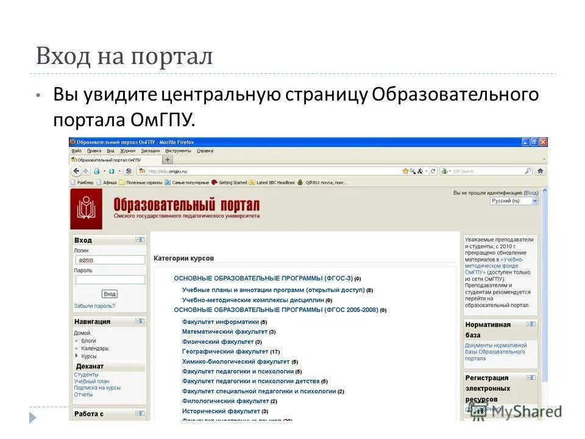Screen dimensions: 585x439
Task: Click the Календарь navigation item
Action: click(95, 348)
